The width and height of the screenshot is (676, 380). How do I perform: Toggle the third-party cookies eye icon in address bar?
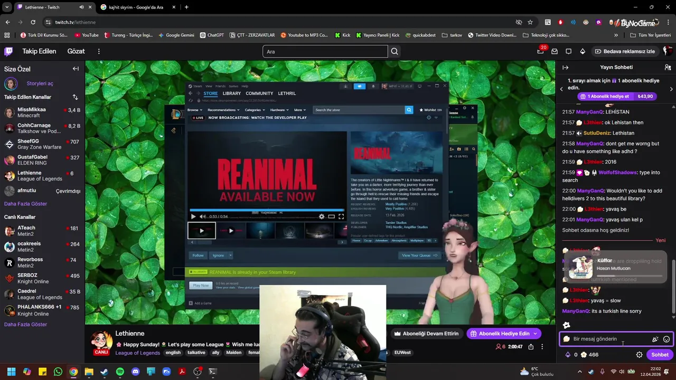click(519, 22)
